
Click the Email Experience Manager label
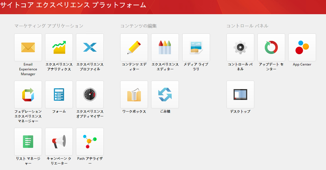[28, 69]
